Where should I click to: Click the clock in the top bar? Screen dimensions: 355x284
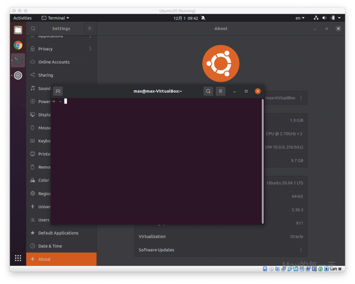click(186, 18)
